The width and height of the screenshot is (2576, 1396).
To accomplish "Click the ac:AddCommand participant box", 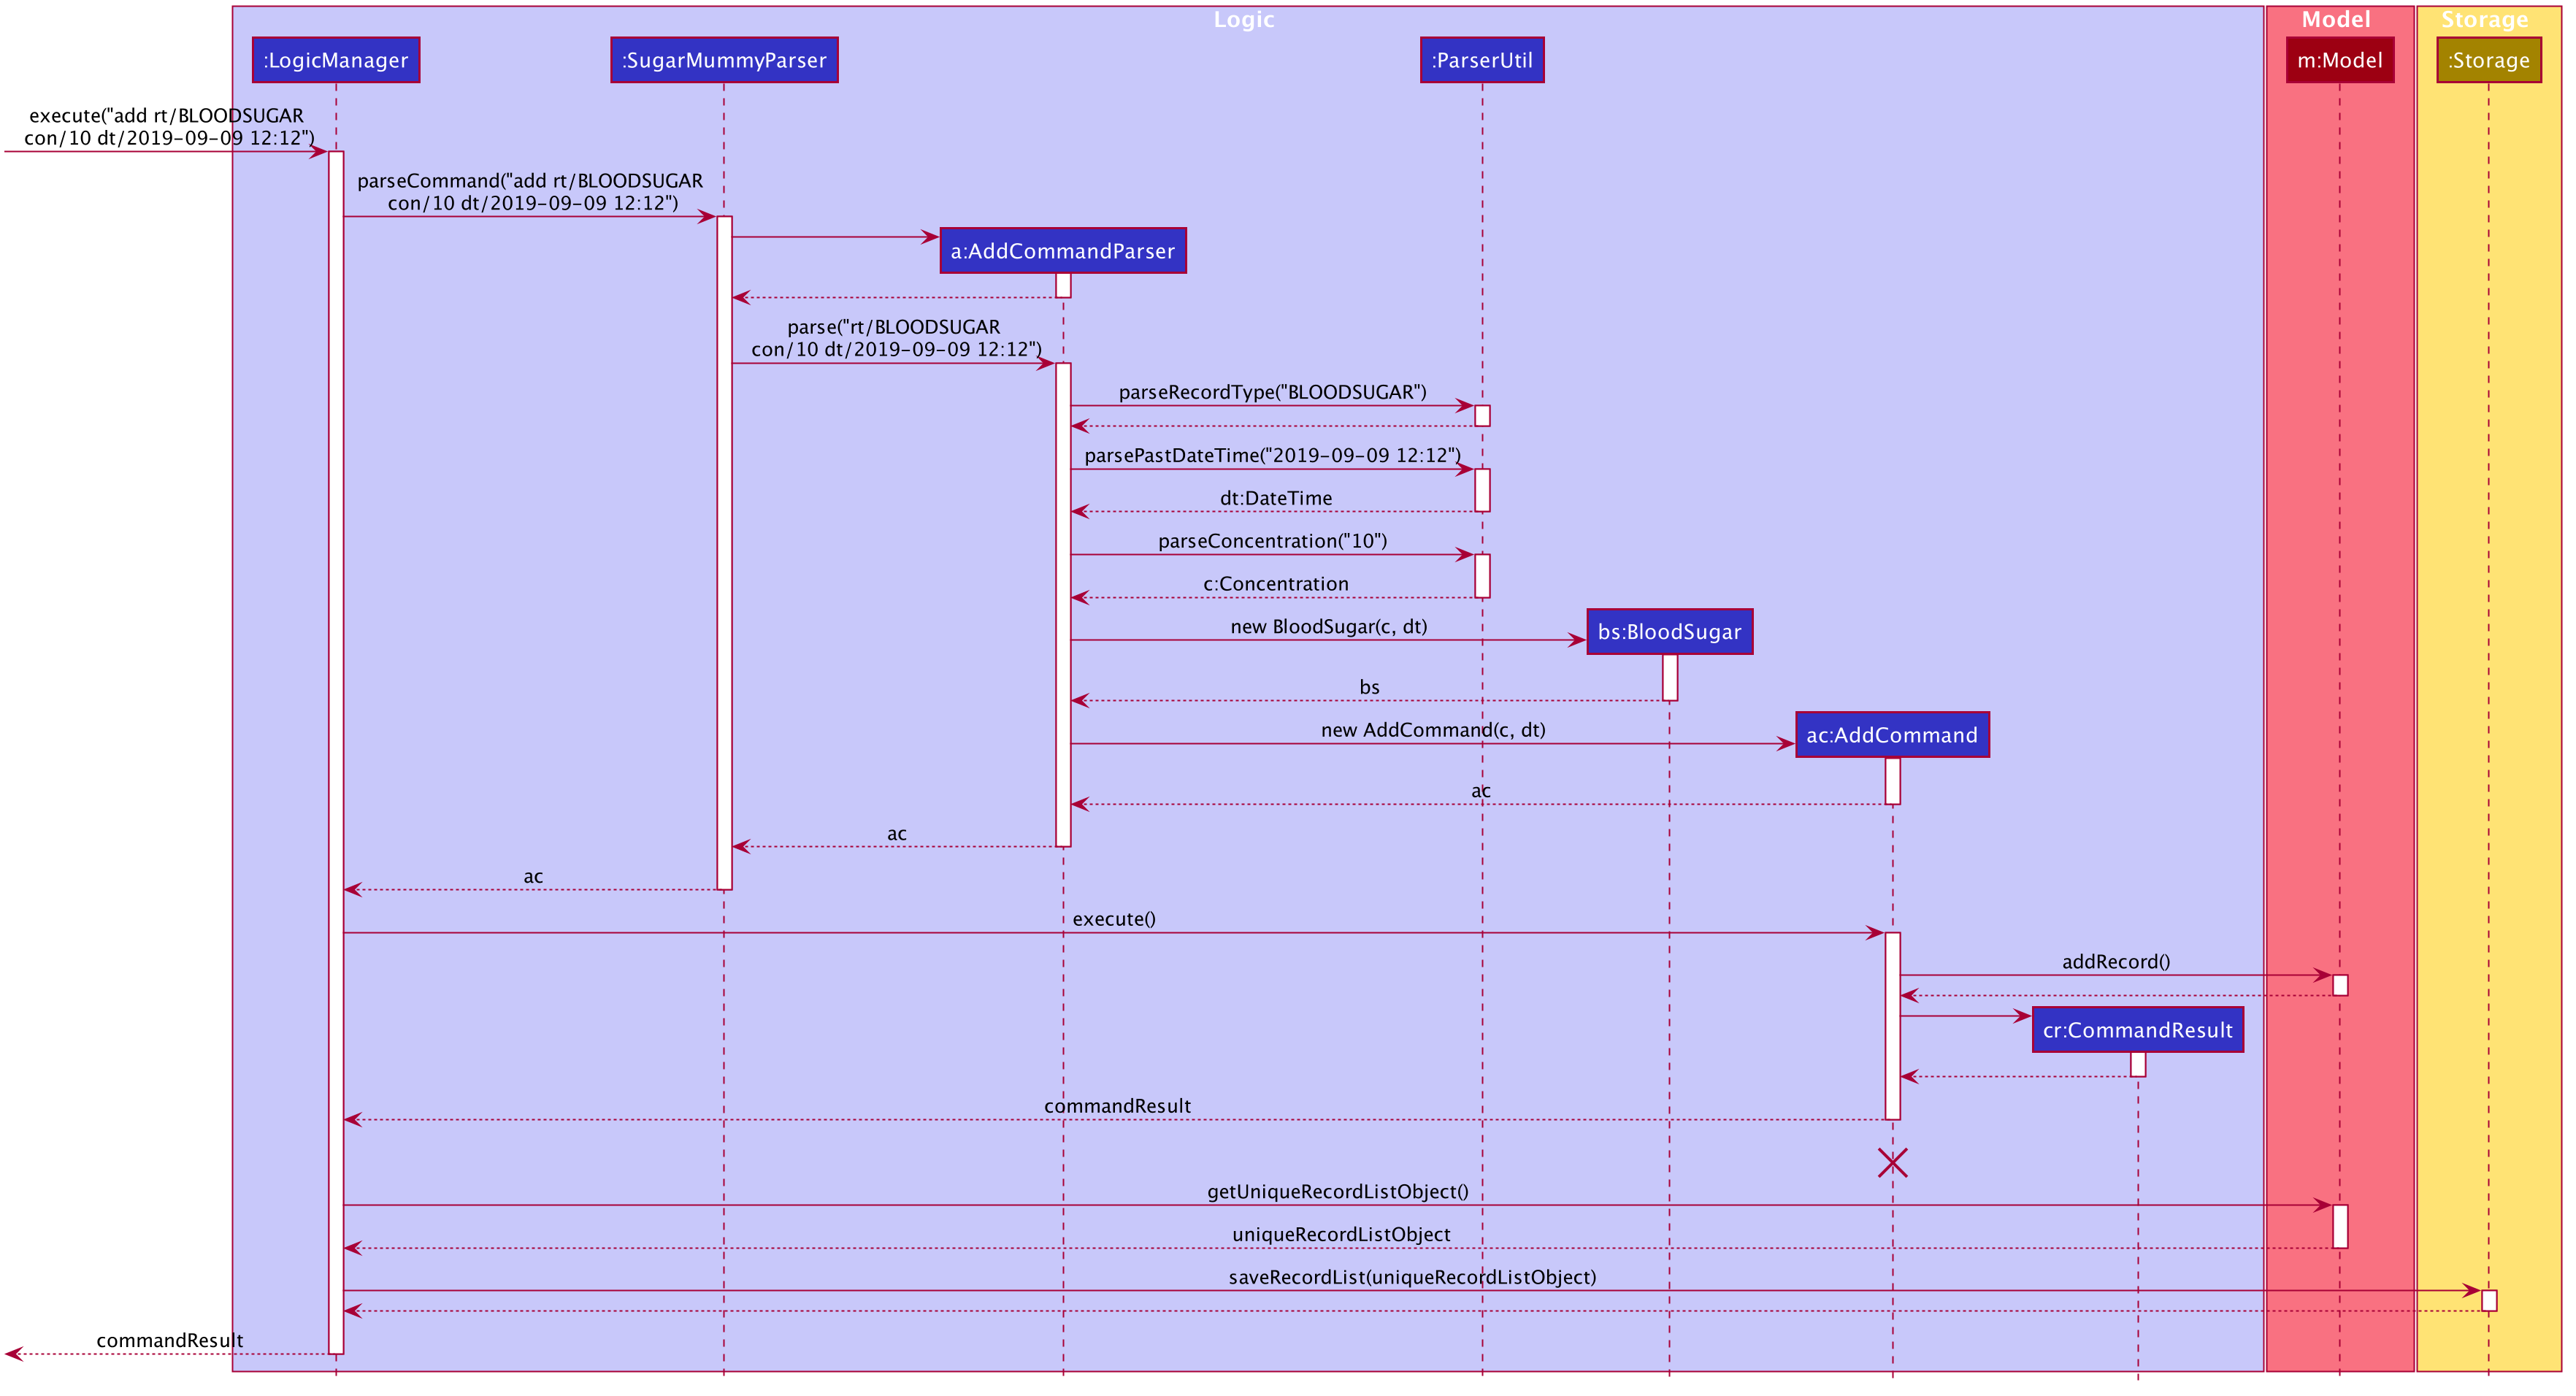I will tap(1892, 735).
